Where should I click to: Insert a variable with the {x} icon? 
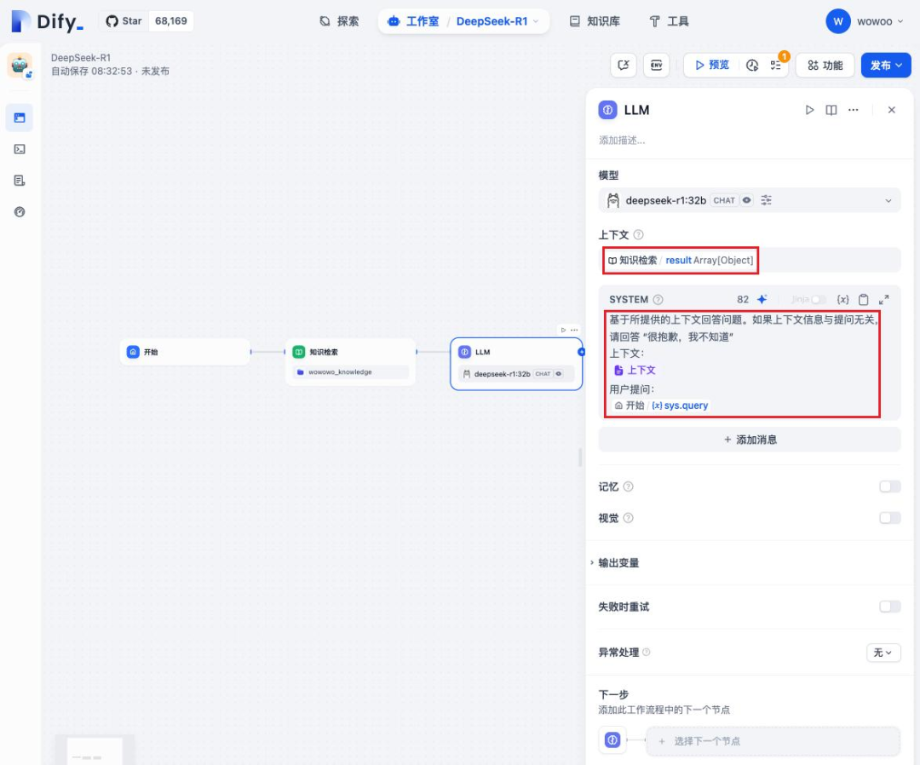tap(842, 299)
